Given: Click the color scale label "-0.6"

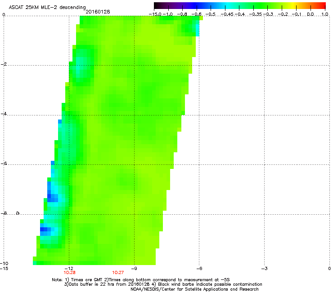Looking at the screenshot, I should [x=197, y=14].
